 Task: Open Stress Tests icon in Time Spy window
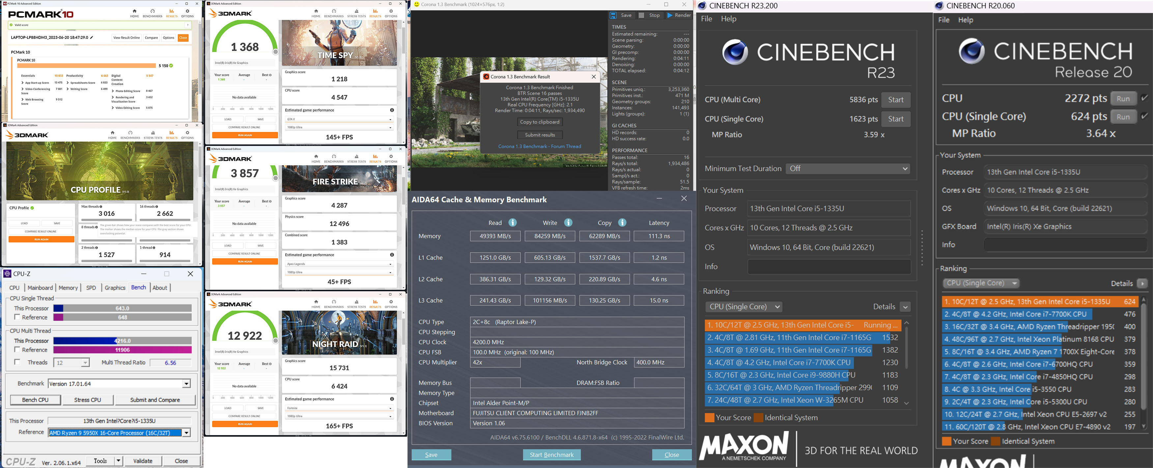pyautogui.click(x=356, y=11)
